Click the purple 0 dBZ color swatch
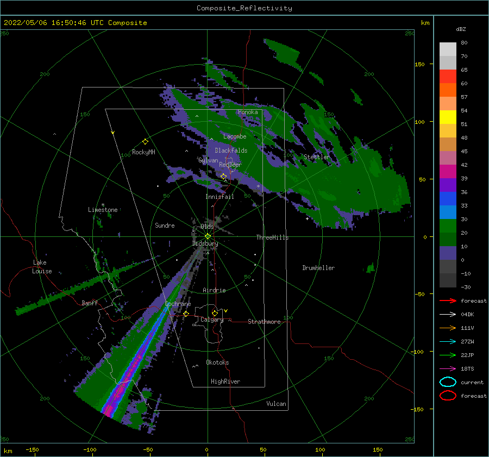Viewport: 489px width, 457px height. point(448,253)
